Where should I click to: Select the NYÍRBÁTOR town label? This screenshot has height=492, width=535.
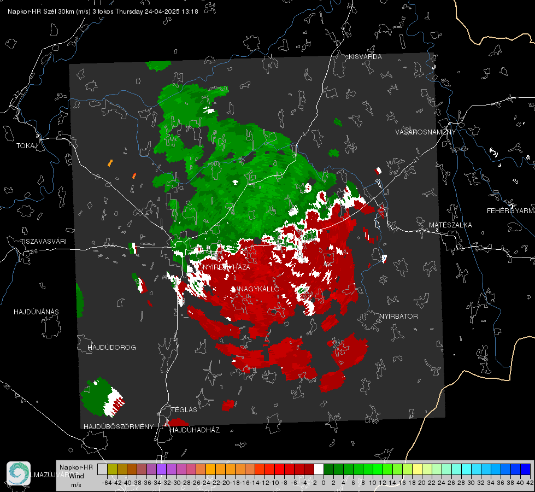[398, 317]
